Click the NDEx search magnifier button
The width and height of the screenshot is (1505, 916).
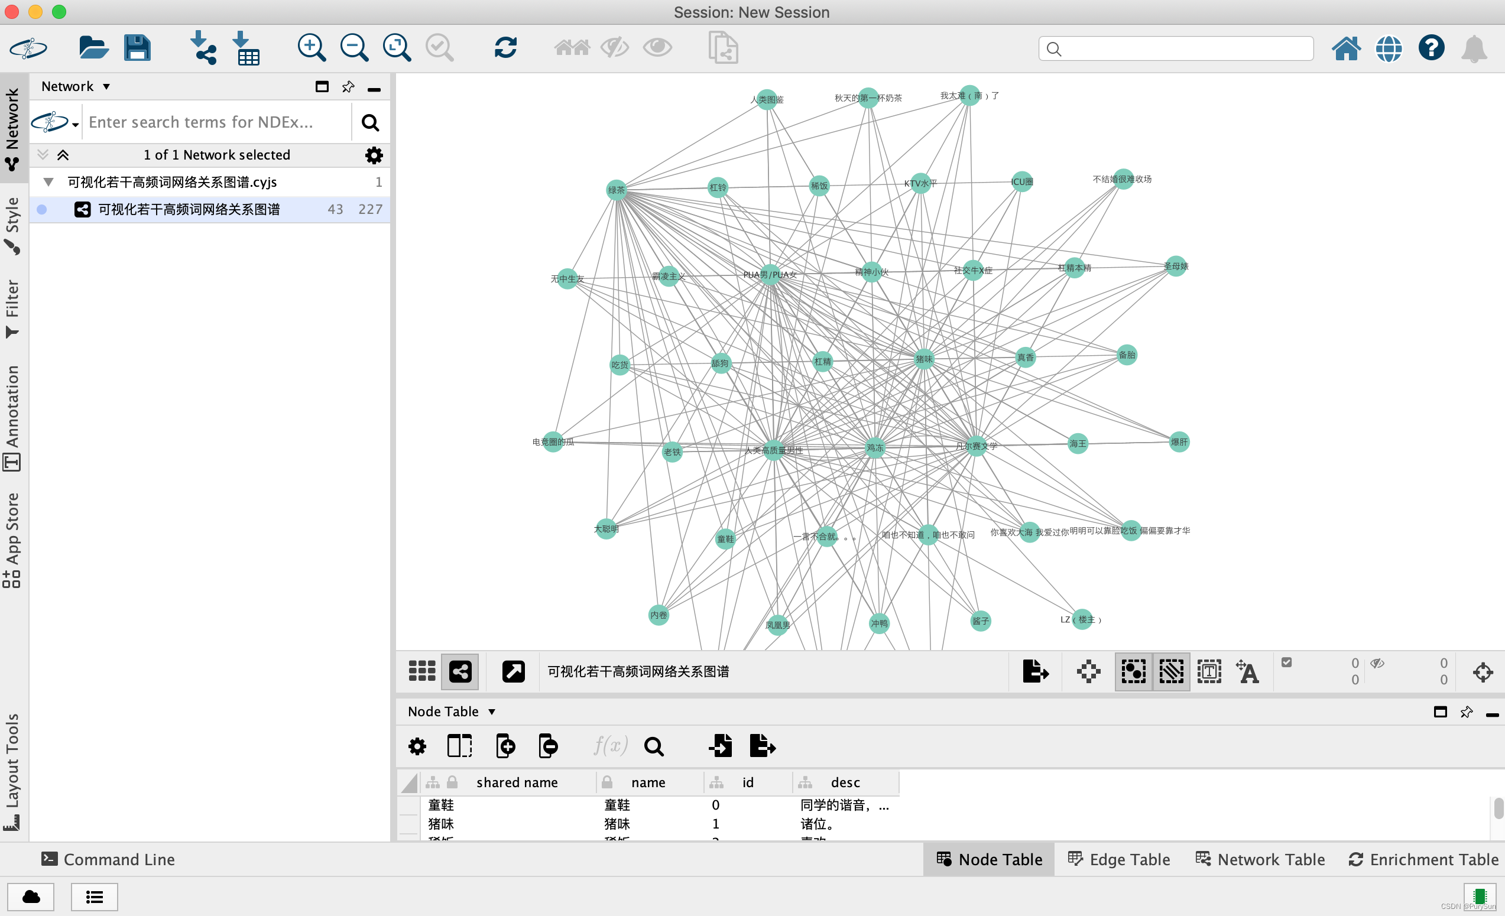370,123
